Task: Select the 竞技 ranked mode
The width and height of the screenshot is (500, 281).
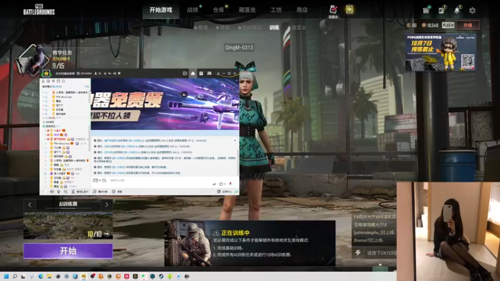Action: [223, 27]
